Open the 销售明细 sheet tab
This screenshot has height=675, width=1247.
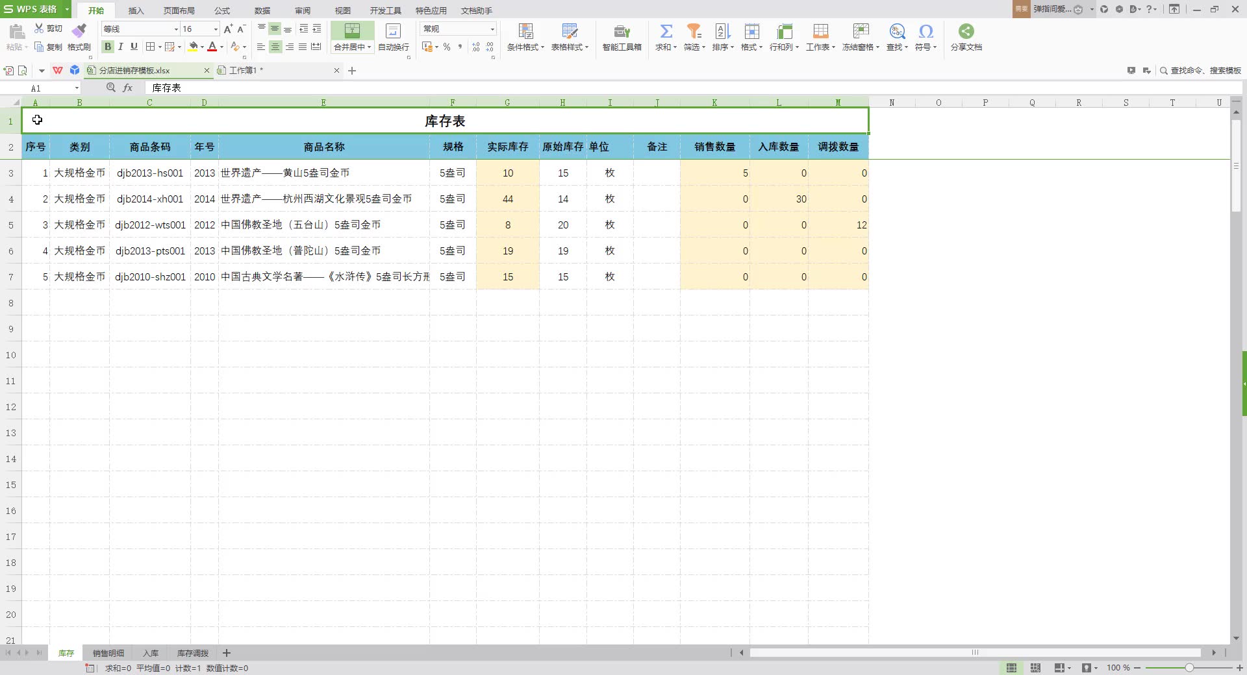107,653
